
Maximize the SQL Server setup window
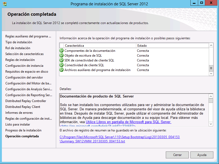click(x=202, y=3)
